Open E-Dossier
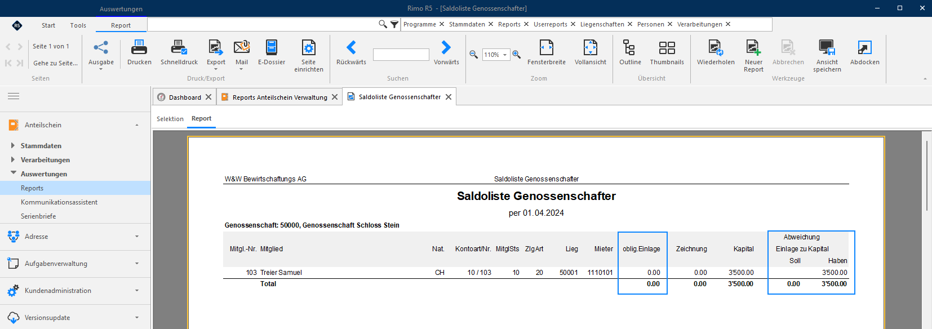This screenshot has height=329, width=932. [272, 53]
